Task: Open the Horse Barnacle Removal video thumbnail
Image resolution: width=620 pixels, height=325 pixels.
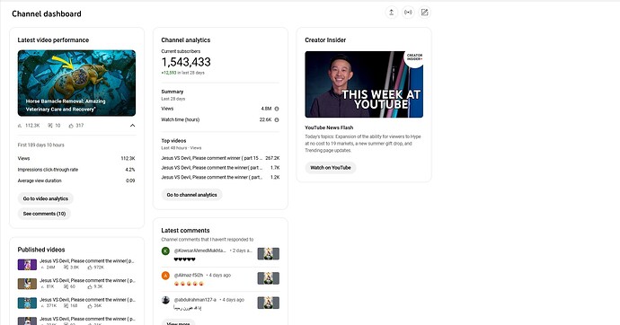Action: pyautogui.click(x=76, y=83)
